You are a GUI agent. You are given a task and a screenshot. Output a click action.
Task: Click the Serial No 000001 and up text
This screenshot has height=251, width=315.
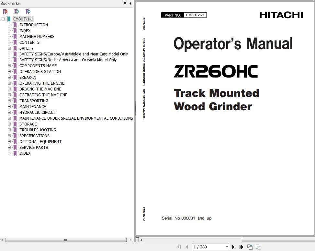tap(186, 218)
